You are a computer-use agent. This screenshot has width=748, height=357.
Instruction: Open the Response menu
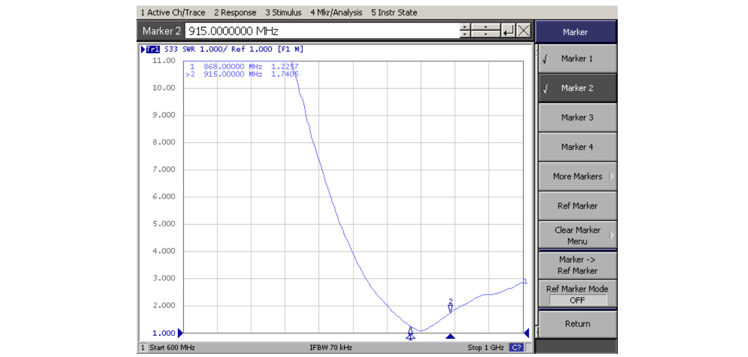coord(235,12)
